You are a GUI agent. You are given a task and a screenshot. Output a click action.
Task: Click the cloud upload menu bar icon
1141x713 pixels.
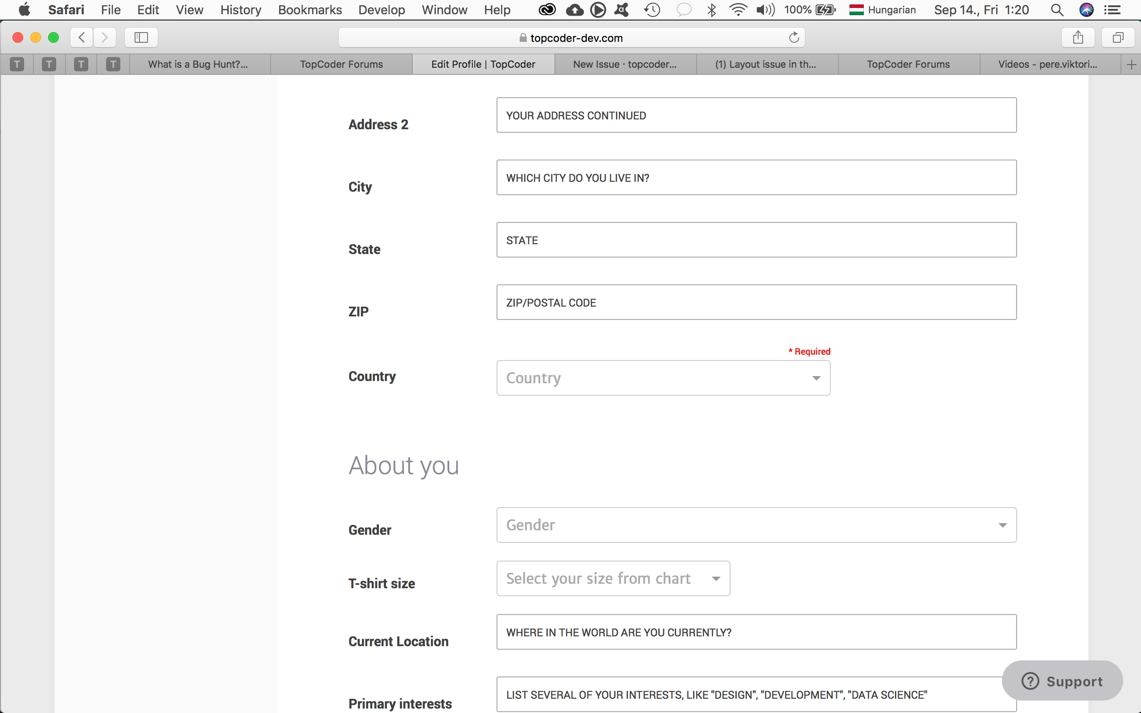tap(574, 9)
